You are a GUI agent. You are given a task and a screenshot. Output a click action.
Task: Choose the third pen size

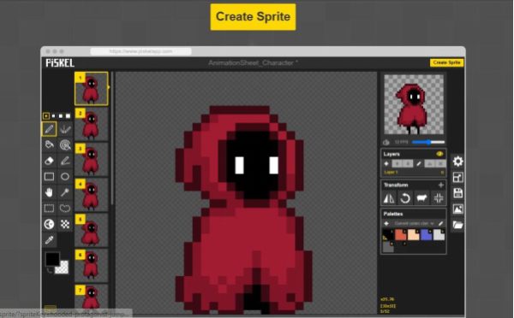[61, 115]
